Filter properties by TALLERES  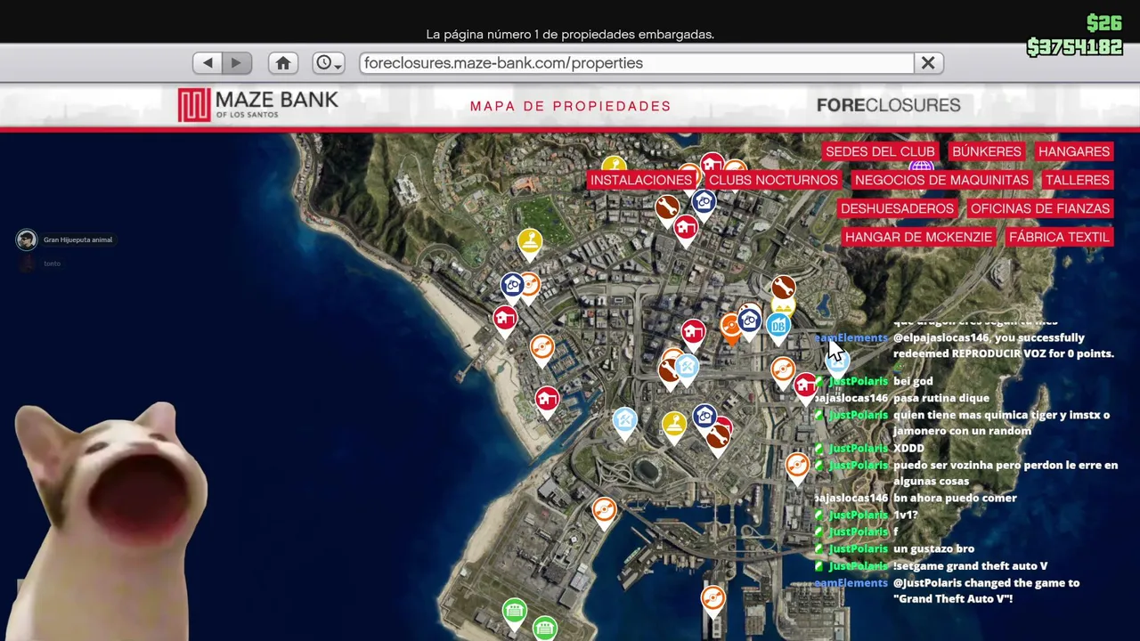[1077, 180]
